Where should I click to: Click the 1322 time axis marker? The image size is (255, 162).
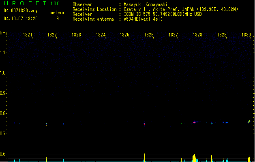click(52, 35)
